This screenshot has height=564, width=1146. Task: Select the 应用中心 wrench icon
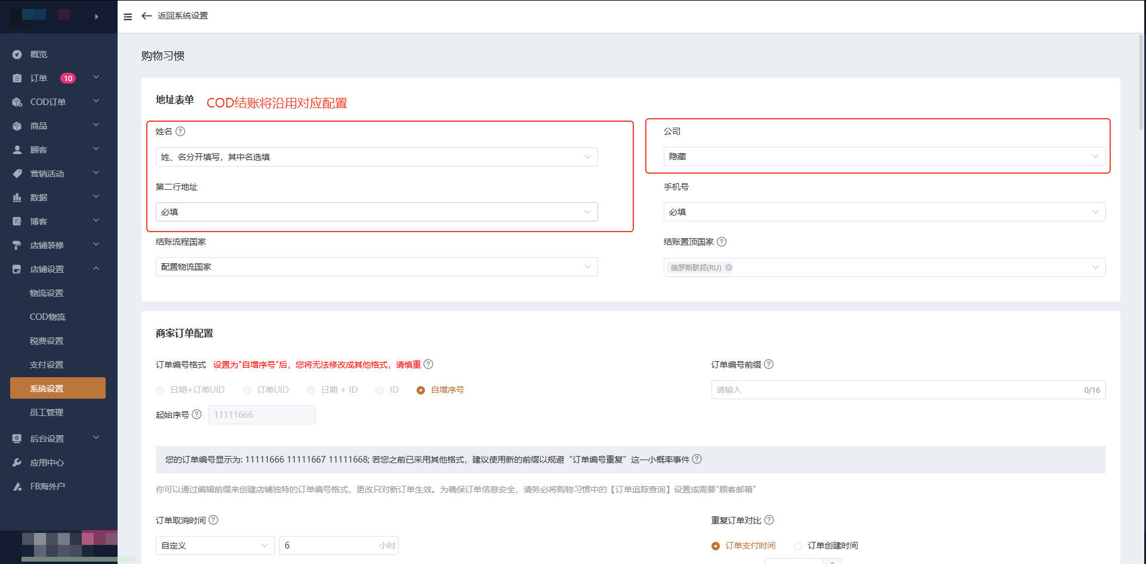click(17, 462)
